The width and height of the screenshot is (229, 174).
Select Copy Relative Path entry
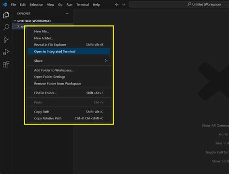click(69, 118)
